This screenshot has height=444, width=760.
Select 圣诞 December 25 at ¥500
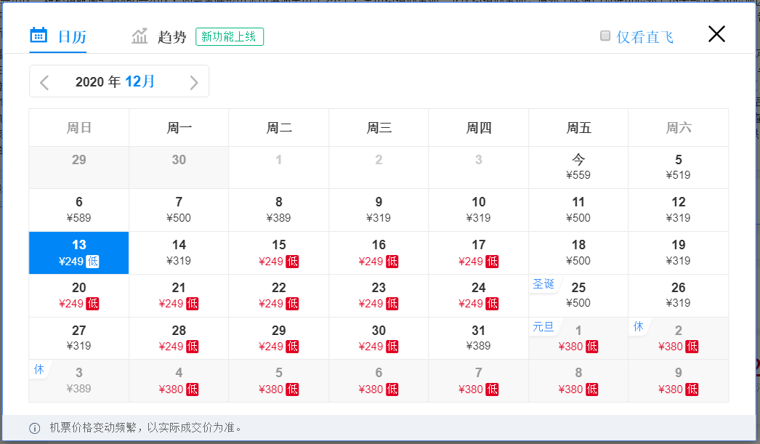(x=578, y=295)
